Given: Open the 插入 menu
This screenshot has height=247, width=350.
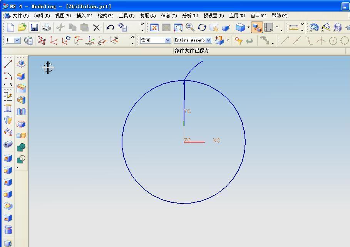Looking at the screenshot, I should (x=84, y=16).
